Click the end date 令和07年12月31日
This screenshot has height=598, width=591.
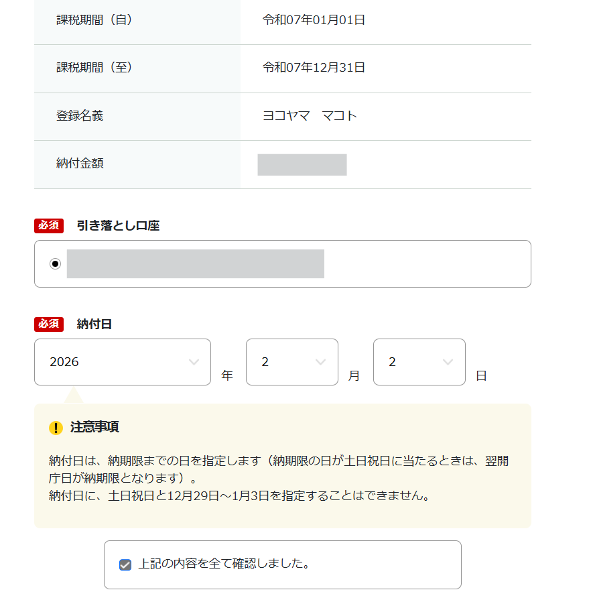314,68
